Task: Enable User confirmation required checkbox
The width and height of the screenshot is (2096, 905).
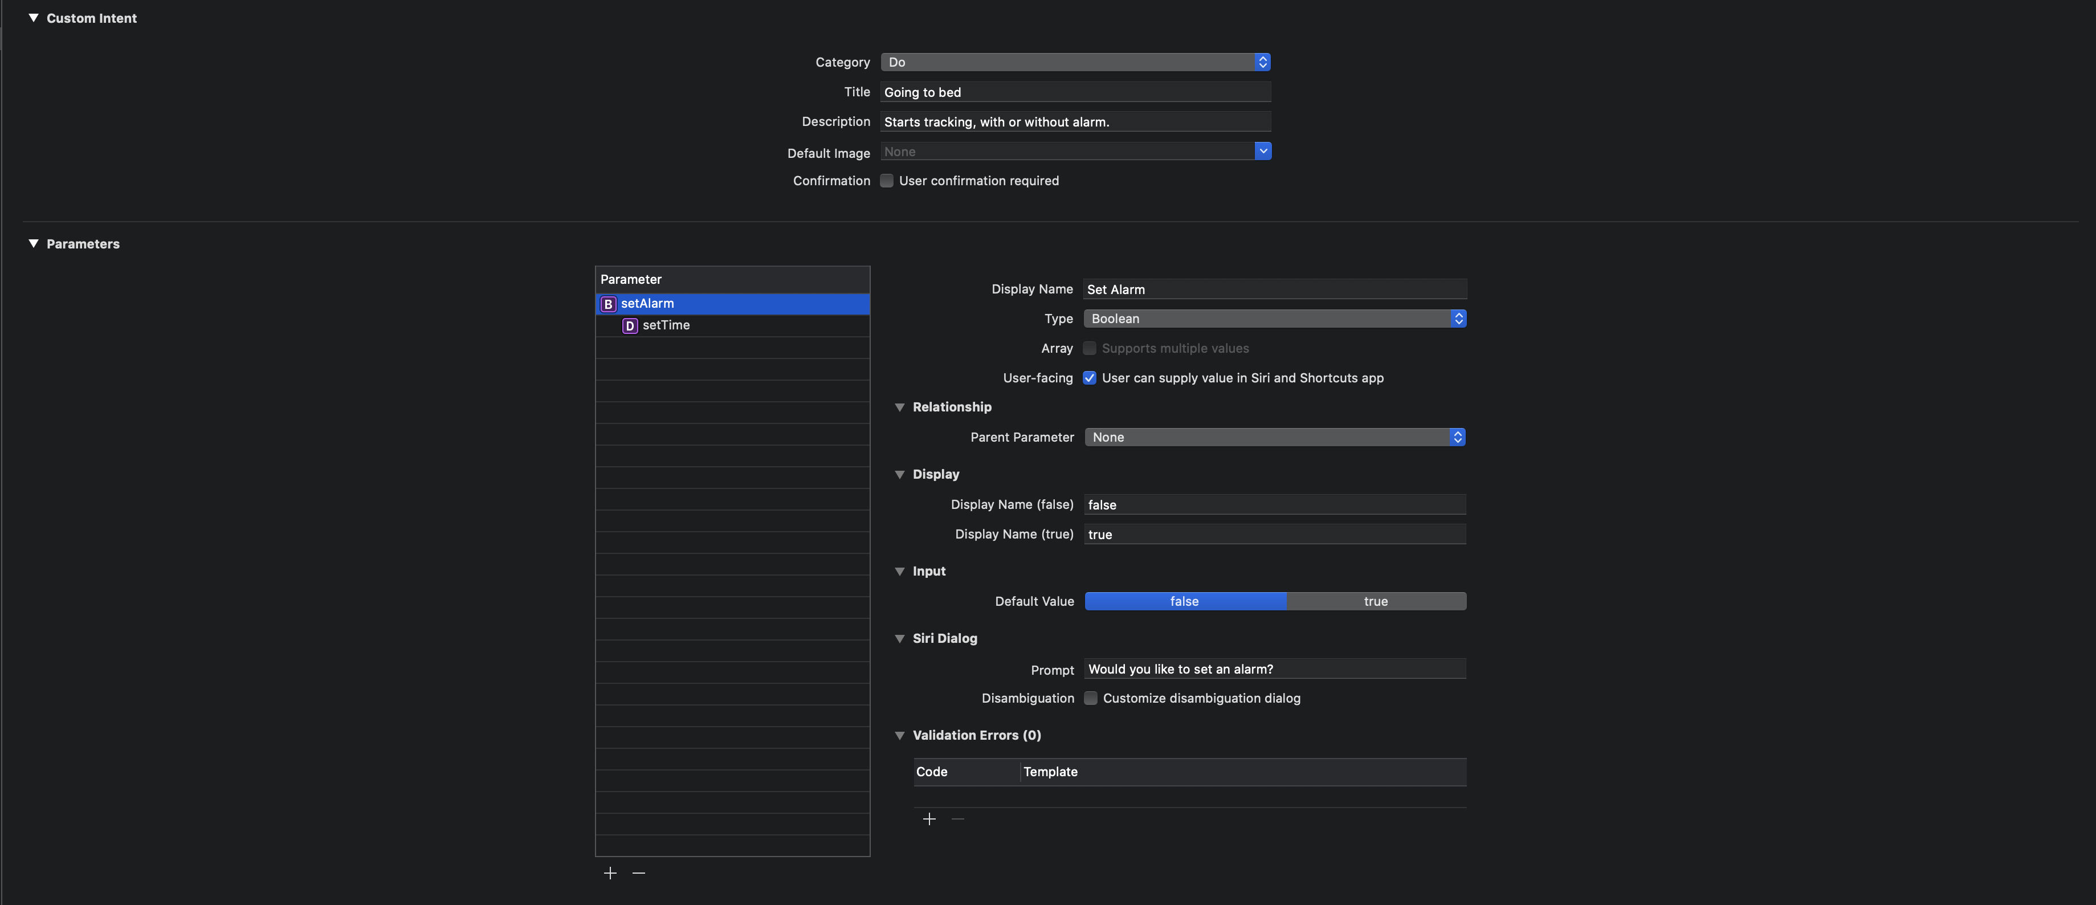Action: [x=887, y=181]
